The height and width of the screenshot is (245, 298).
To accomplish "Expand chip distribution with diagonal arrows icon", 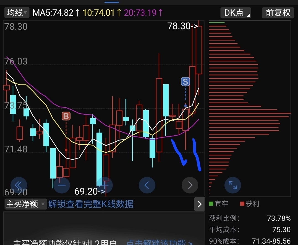I will click(233, 185).
